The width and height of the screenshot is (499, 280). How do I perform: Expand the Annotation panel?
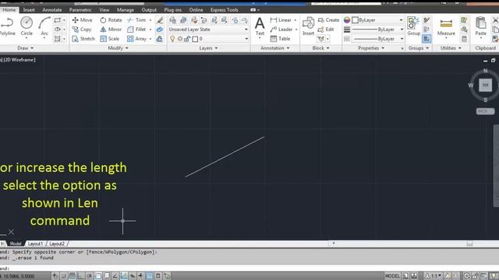coord(275,48)
